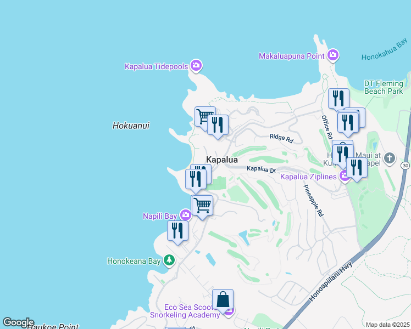Click the Google logo
Image resolution: width=411 pixels, height=329 pixels.
18,322
